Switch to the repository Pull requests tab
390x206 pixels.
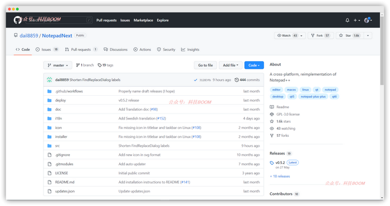click(x=81, y=50)
